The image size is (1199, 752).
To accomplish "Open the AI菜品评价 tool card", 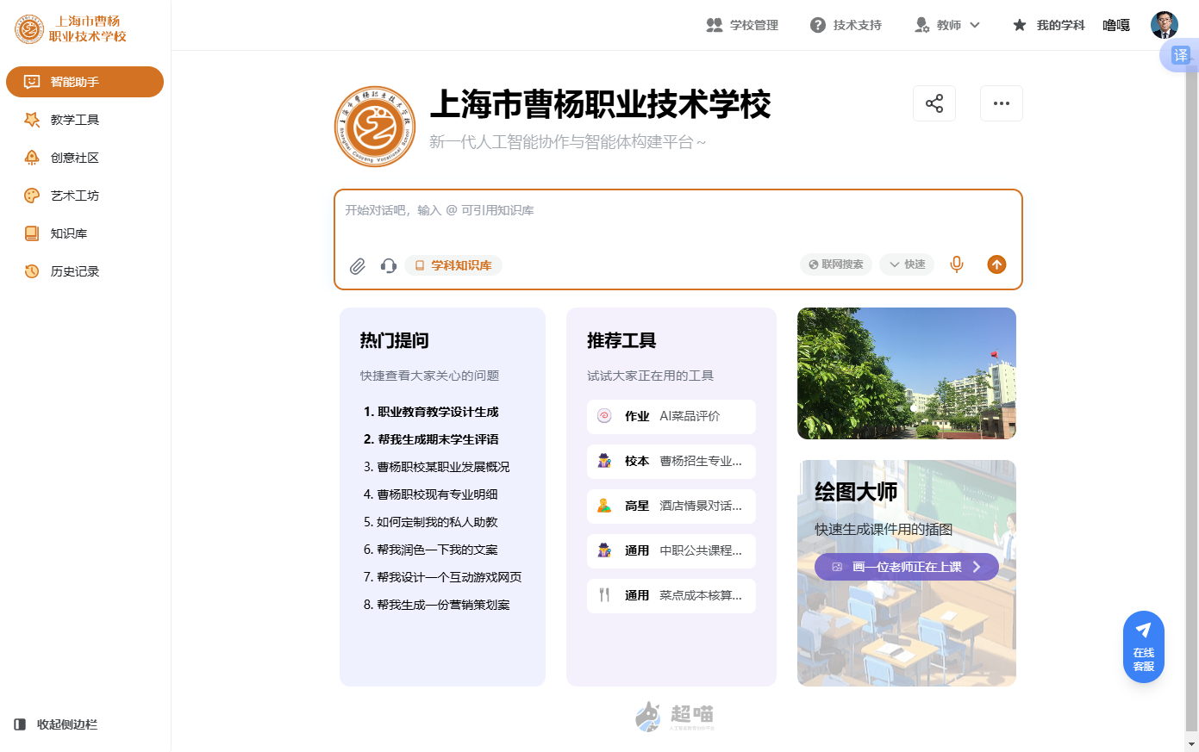I will pos(671,416).
